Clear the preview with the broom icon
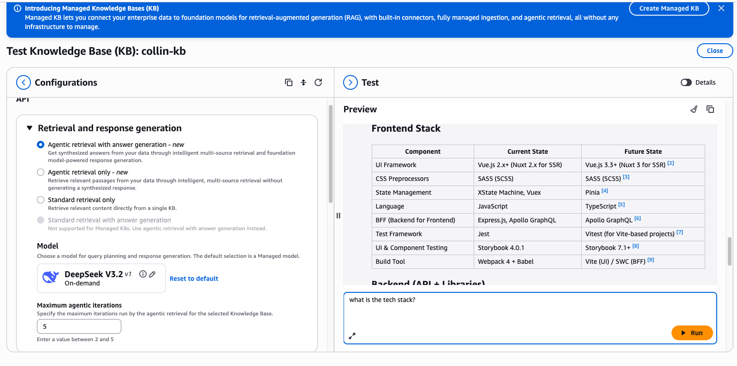The width and height of the screenshot is (737, 366). click(x=694, y=109)
